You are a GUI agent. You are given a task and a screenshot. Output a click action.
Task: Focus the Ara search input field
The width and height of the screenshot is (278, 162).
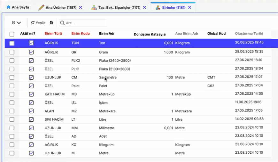pyautogui.click(x=85, y=23)
